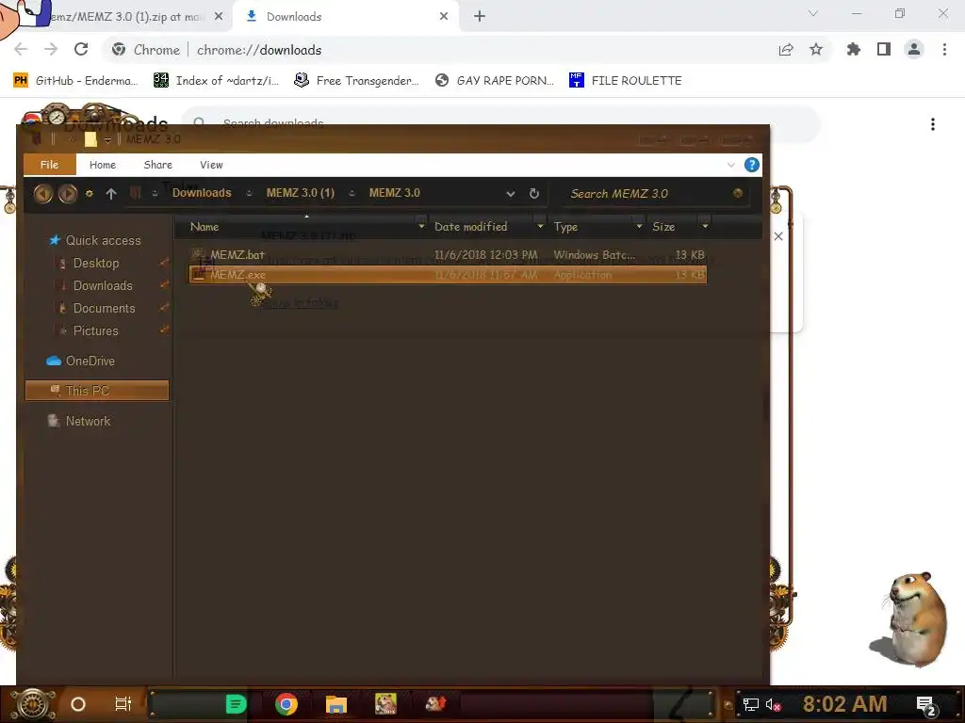The height and width of the screenshot is (723, 965).
Task: Click the Chrome address bar URL
Action: pyautogui.click(x=259, y=50)
